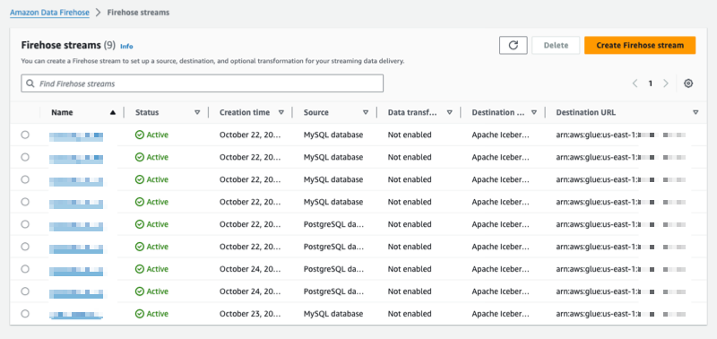The image size is (717, 339).
Task: Click 'October 23, 20...' creation time cell
Action: coord(250,314)
